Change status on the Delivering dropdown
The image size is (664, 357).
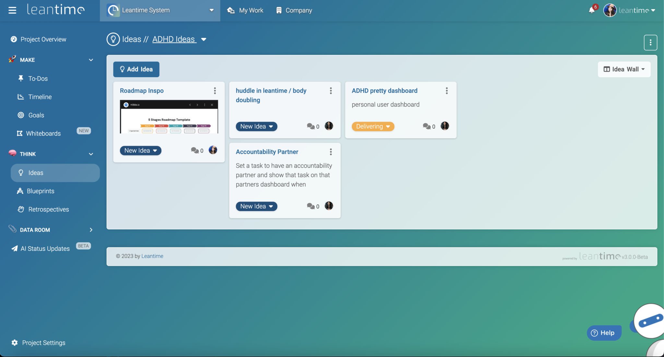(x=373, y=126)
